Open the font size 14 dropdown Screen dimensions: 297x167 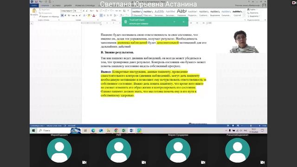tap(81, 11)
